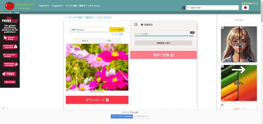Add a bookmark with the +追加 button
263x124 pixels.
(x=17, y=13)
